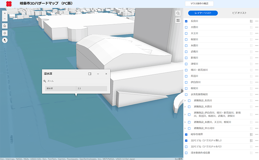Collapse the 浸水深 popup with chevron
This screenshot has width=259, height=160.
pyautogui.click(x=98, y=74)
